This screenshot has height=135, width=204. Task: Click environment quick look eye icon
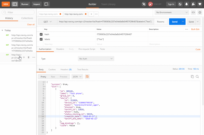coord(193,13)
